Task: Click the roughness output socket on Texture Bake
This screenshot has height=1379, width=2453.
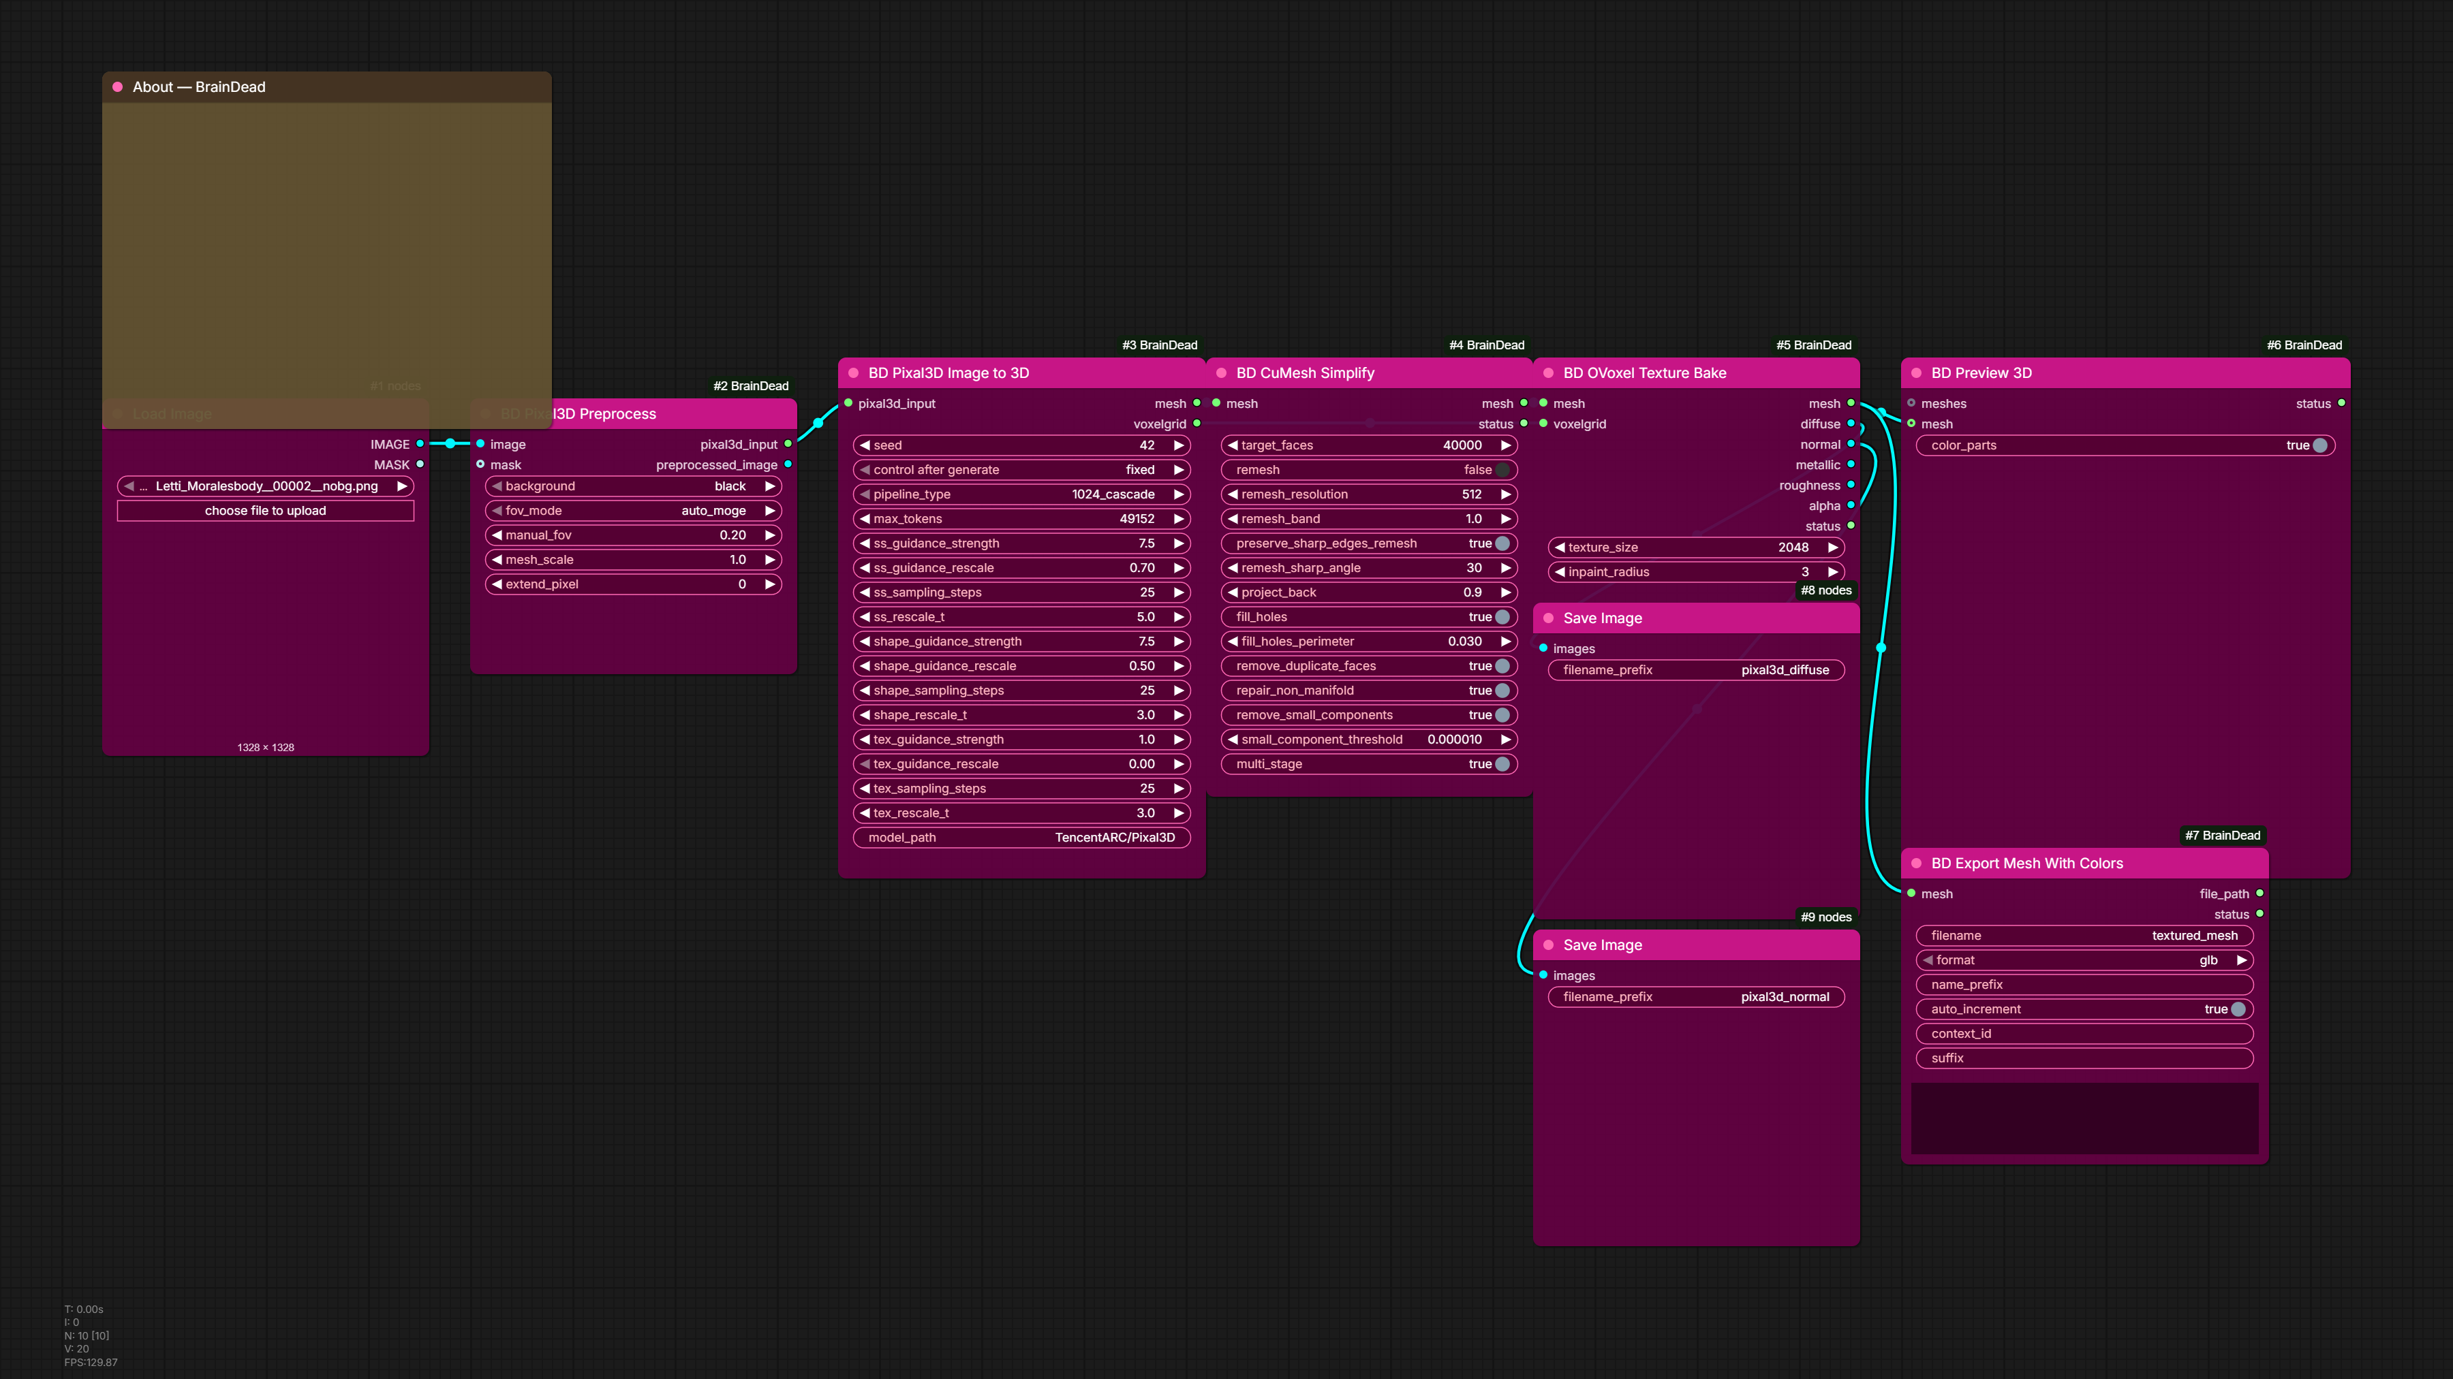Action: (x=1851, y=484)
